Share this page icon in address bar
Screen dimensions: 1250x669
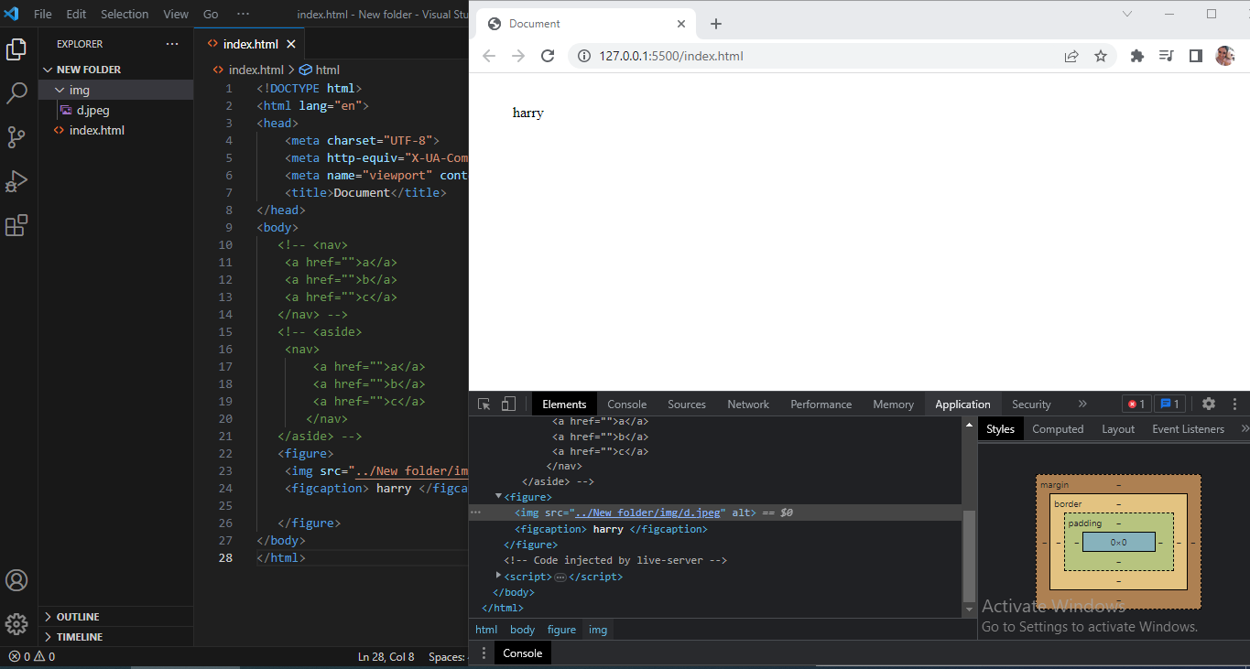[1071, 56]
